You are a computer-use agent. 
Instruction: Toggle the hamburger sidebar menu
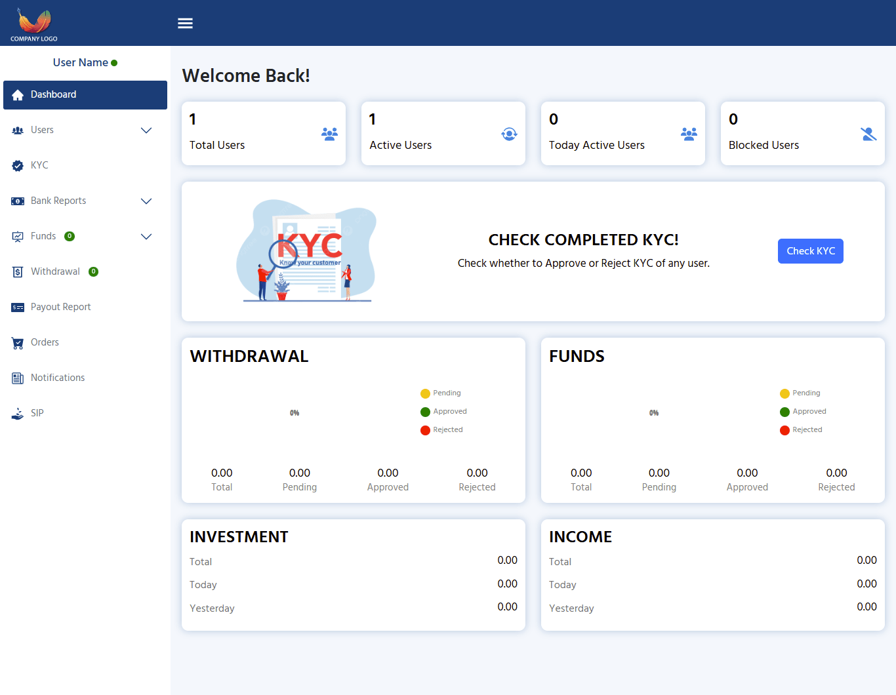[185, 24]
